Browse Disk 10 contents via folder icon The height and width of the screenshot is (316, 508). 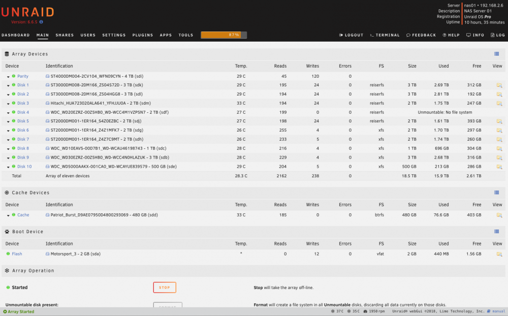click(x=499, y=167)
